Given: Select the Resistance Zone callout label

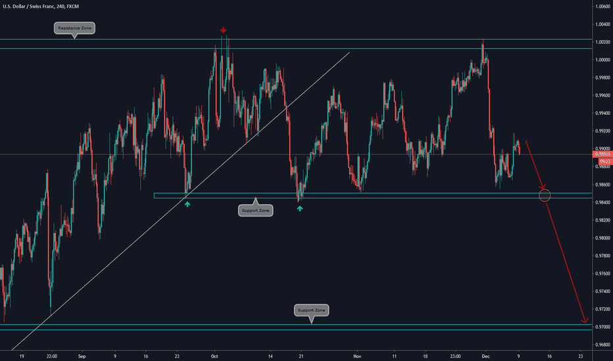Looking at the screenshot, I should pos(74,28).
